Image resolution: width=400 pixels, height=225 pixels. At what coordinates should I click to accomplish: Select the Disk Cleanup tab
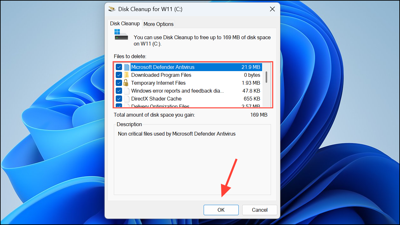(125, 24)
